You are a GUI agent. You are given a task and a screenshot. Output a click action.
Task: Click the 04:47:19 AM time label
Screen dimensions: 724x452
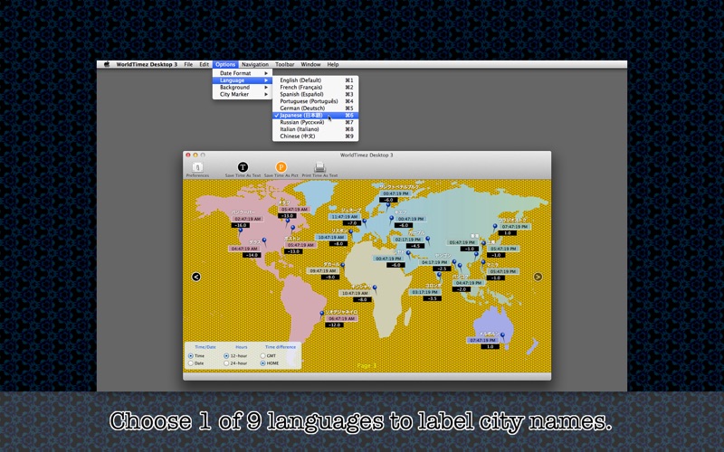click(244, 249)
